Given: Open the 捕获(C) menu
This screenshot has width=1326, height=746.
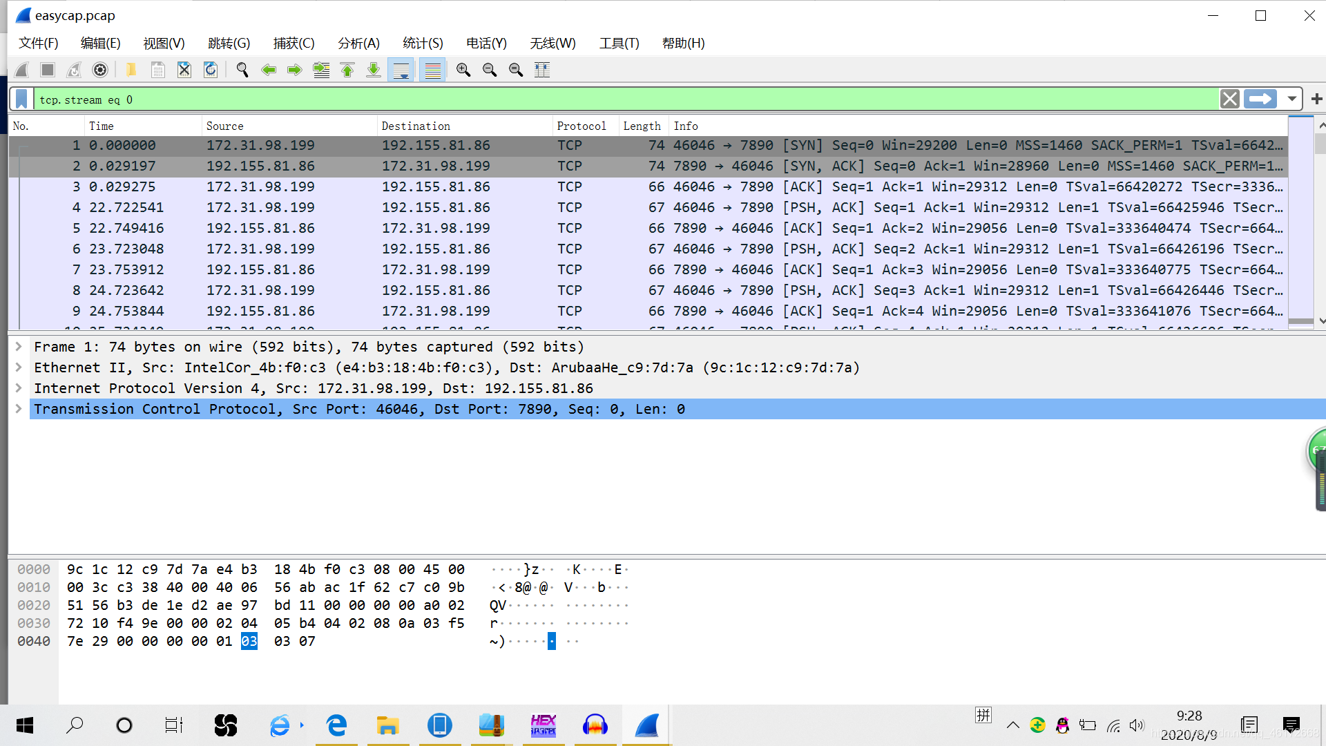Looking at the screenshot, I should coord(294,43).
